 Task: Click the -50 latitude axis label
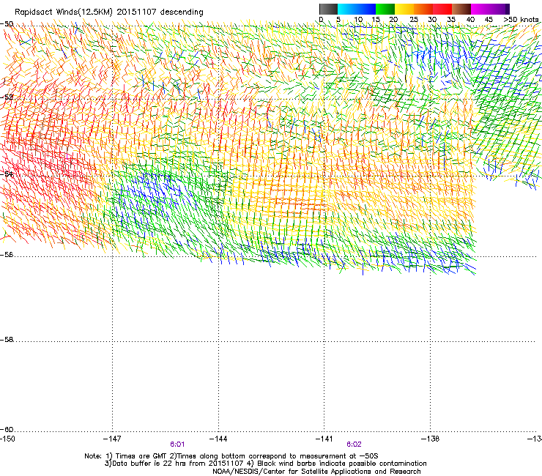pos(7,24)
